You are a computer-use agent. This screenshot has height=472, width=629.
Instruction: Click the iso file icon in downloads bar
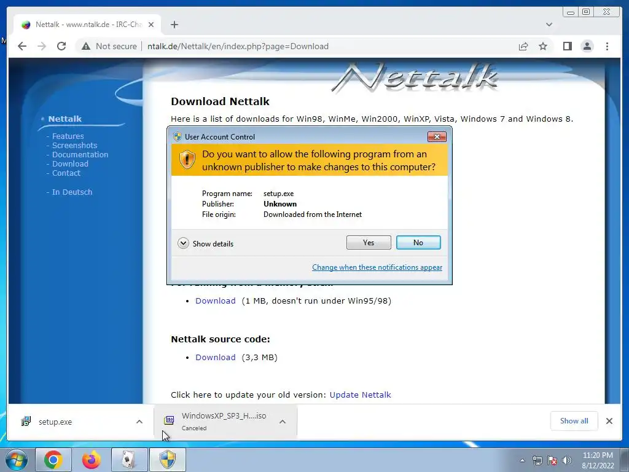pyautogui.click(x=169, y=420)
